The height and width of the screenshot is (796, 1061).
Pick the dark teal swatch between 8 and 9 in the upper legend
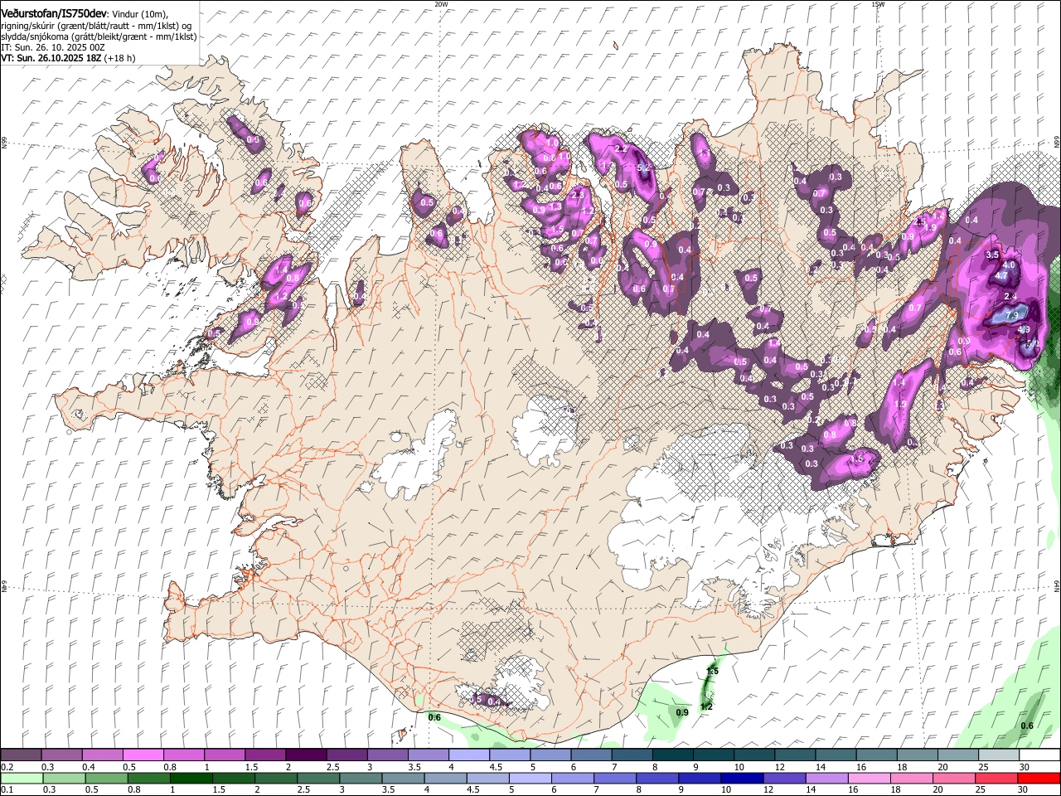(673, 755)
